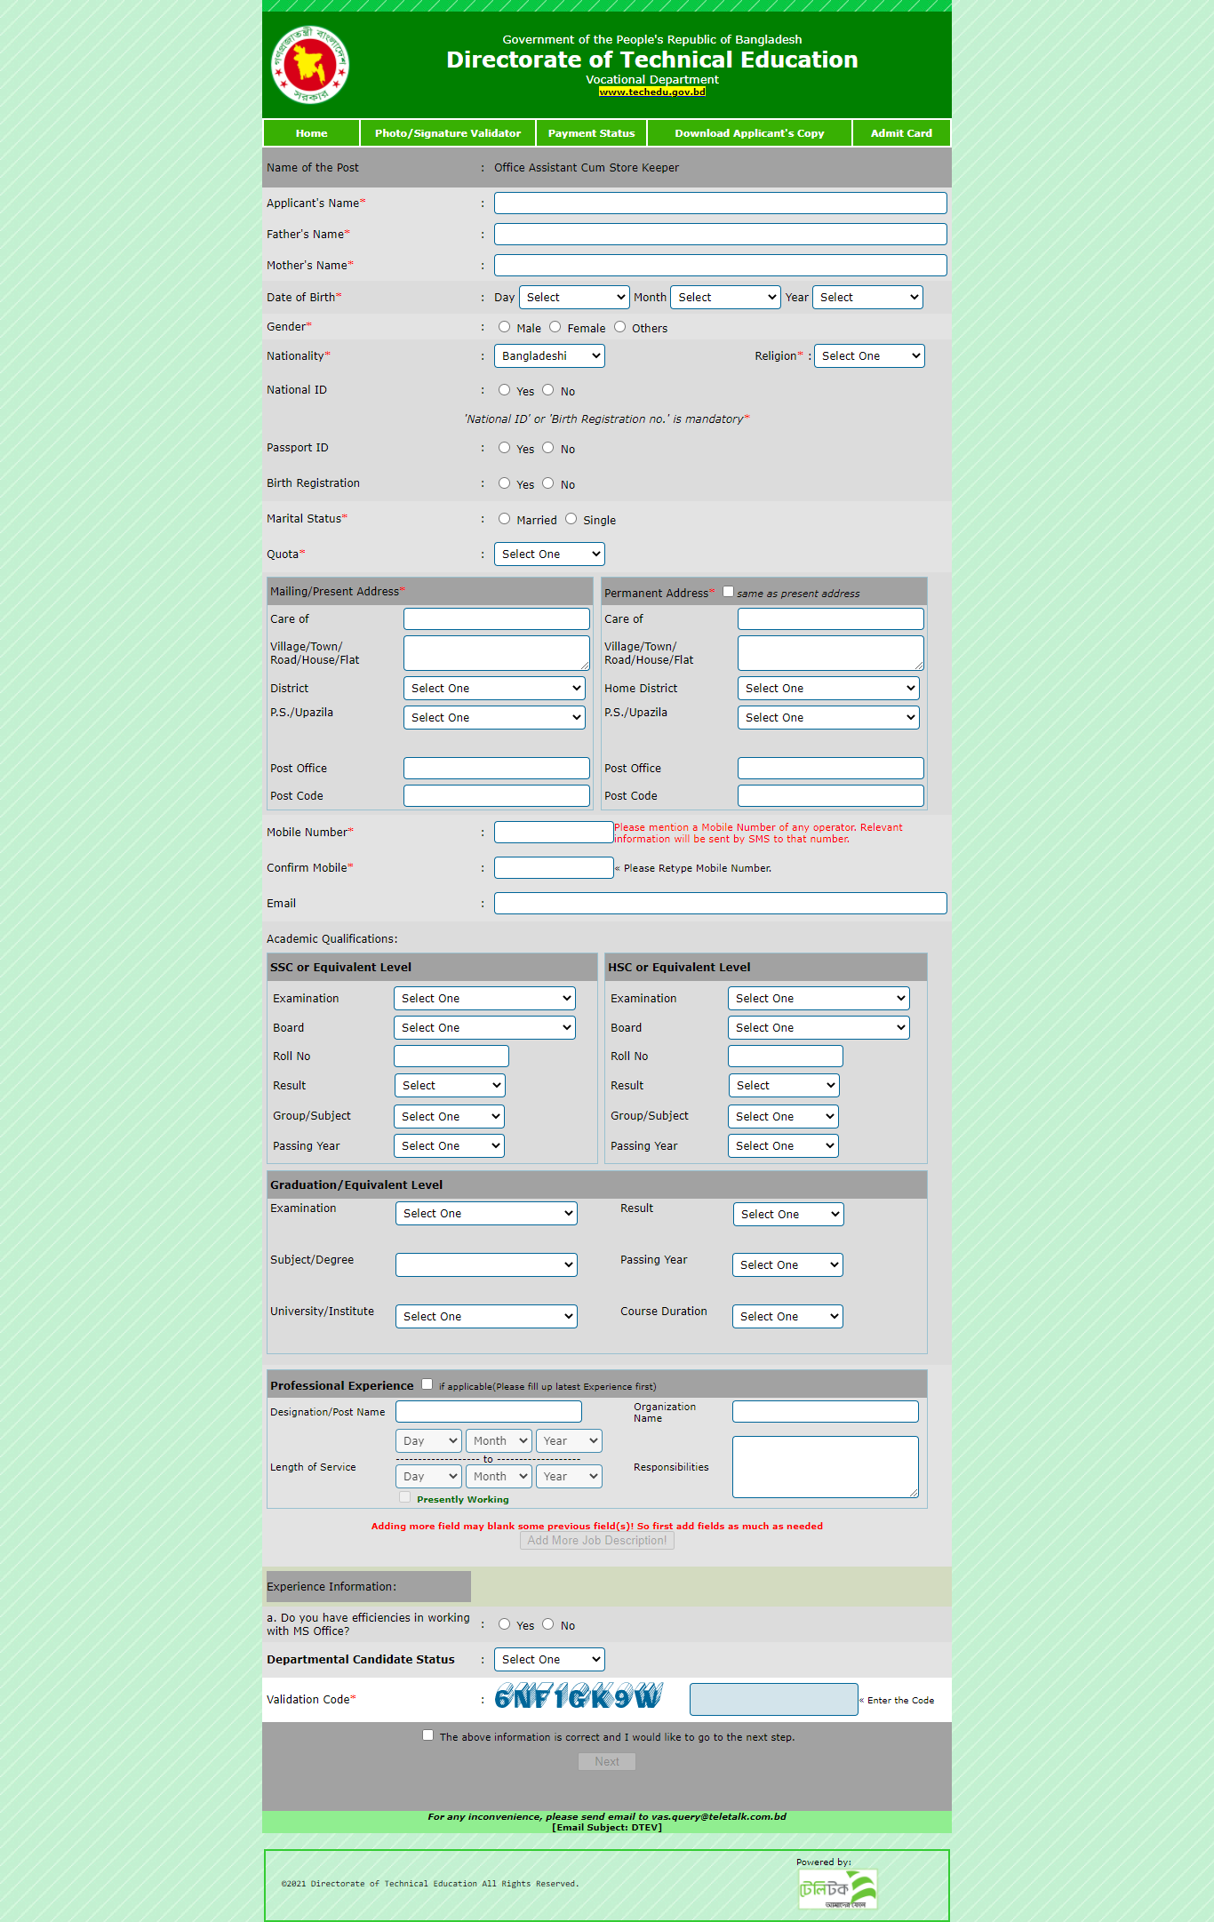Check the information is correct confirmation box
The width and height of the screenshot is (1214, 1922).
[x=427, y=1735]
